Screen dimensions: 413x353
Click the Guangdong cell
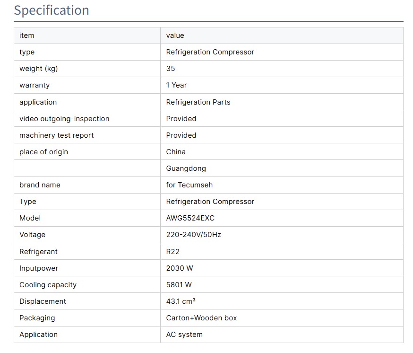coord(186,168)
